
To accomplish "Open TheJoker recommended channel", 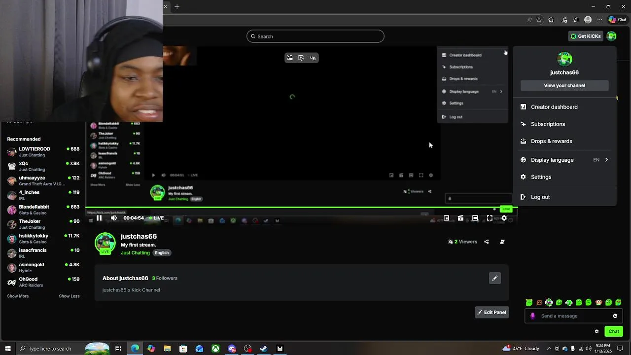I will 43,224.
